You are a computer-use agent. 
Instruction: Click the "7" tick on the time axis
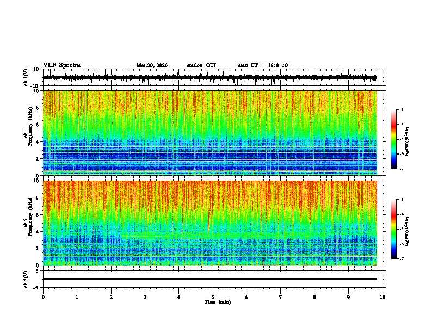coord(281,297)
